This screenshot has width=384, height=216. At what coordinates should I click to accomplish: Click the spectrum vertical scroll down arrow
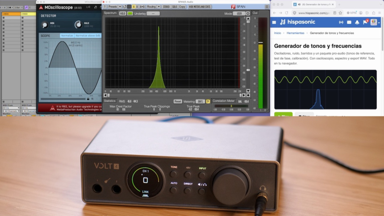248,91
